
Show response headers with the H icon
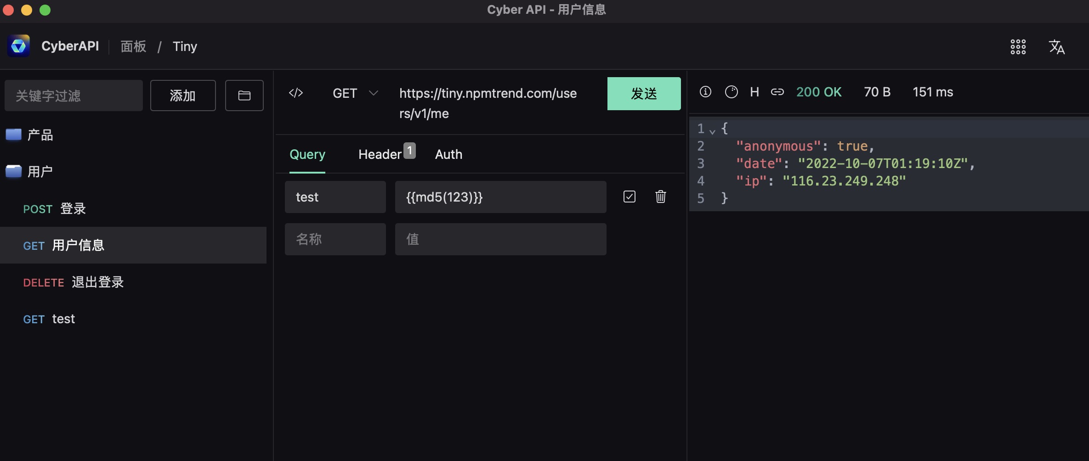[754, 92]
